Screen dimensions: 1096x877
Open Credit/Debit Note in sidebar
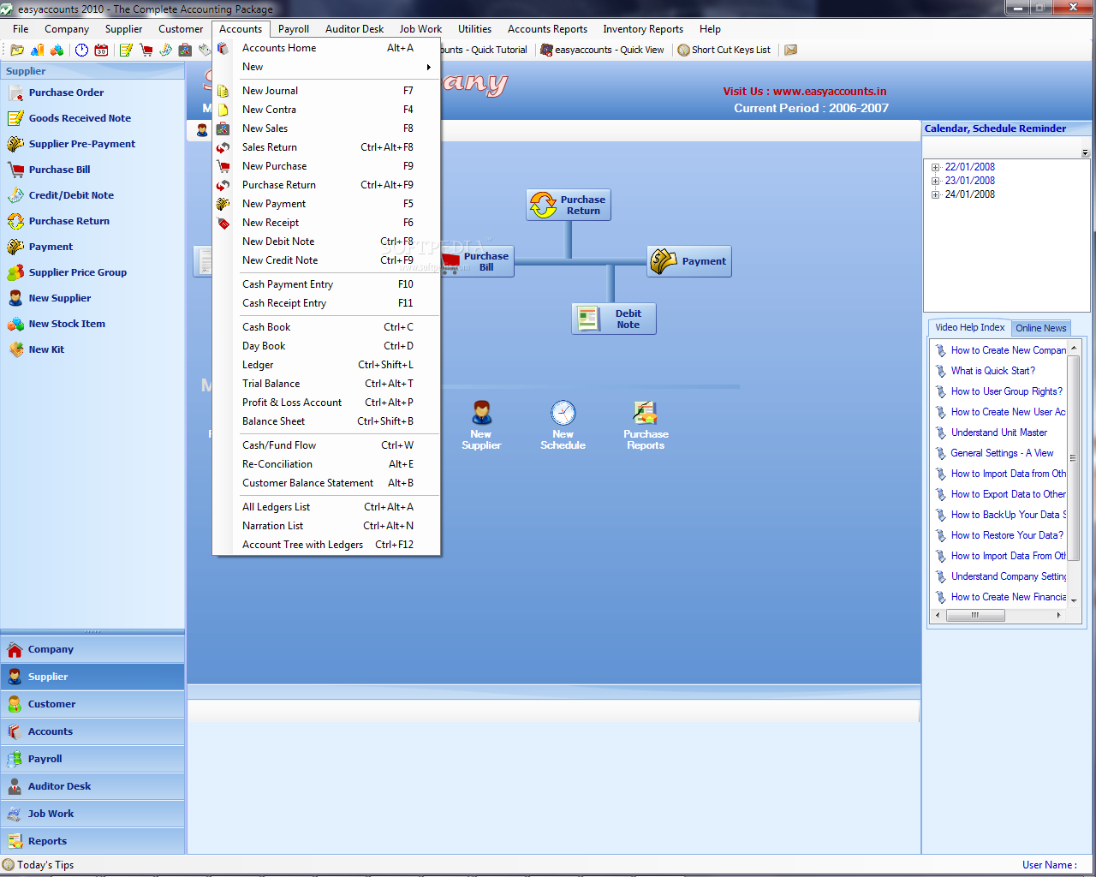point(71,195)
